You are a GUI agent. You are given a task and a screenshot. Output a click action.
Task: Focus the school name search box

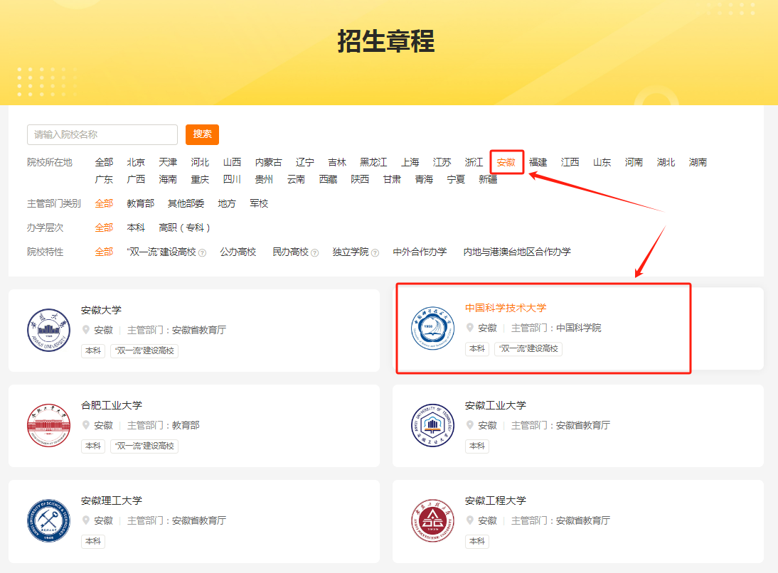(x=102, y=134)
